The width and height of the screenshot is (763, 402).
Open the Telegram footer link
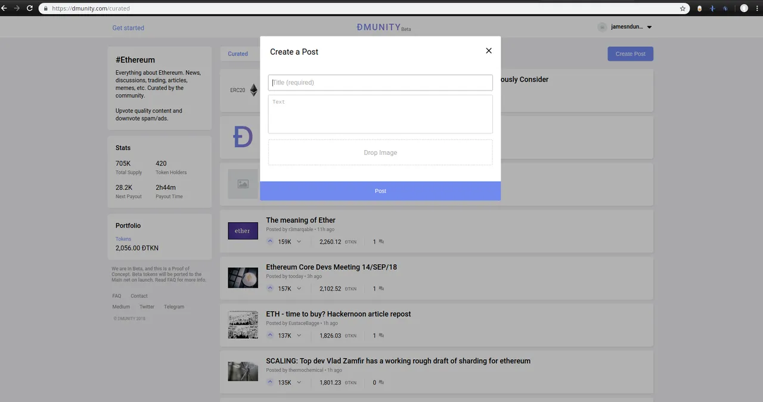coord(174,307)
